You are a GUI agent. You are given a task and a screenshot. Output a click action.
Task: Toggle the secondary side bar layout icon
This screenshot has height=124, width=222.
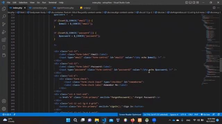194,2
